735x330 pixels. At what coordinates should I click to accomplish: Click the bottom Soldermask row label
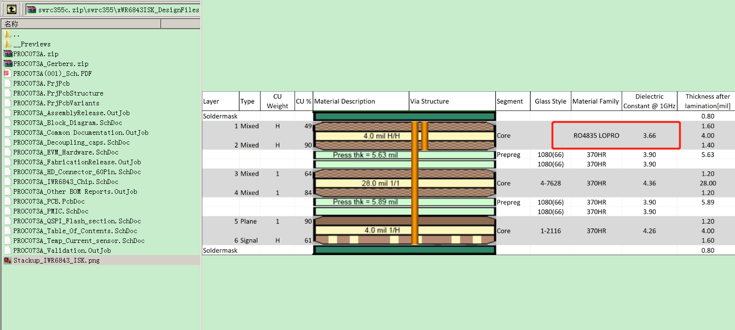[x=220, y=250]
